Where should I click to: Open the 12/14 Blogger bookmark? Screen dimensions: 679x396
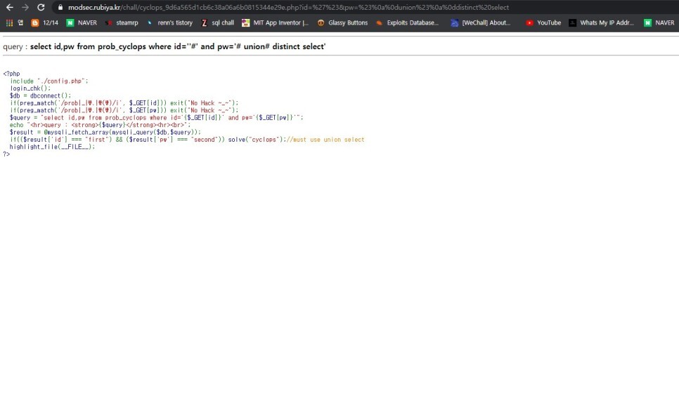[x=44, y=22]
